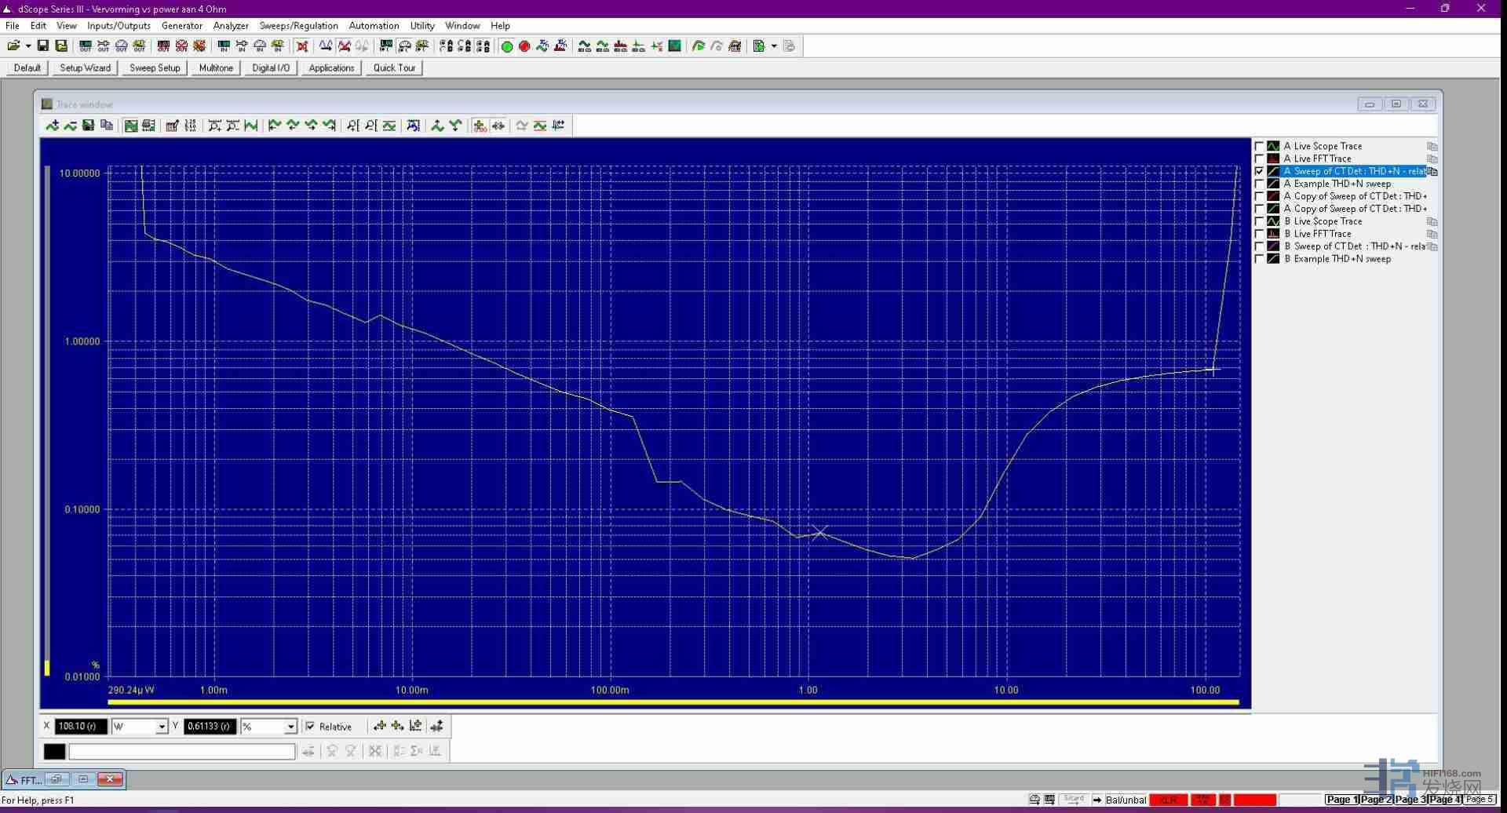The width and height of the screenshot is (1507, 813).
Task: Click the Multitone button
Action: [x=216, y=68]
